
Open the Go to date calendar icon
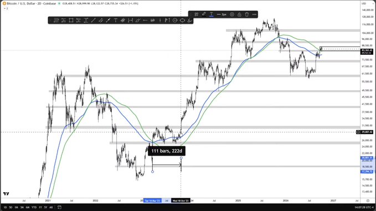pos(59,207)
